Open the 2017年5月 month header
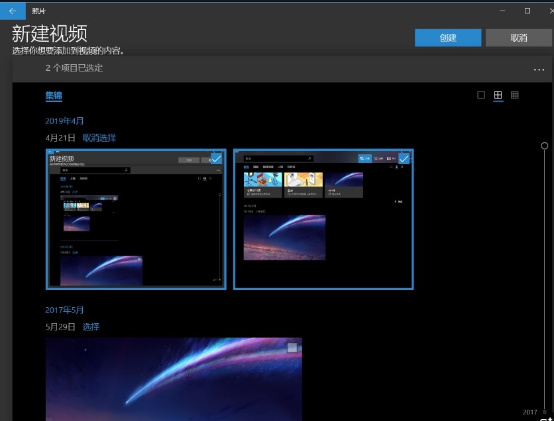Image resolution: width=554 pixels, height=421 pixels. 64,310
